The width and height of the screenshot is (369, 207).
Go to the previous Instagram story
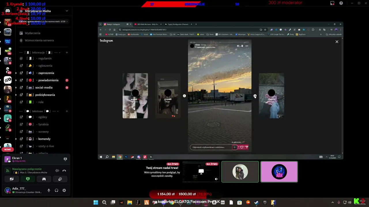(184, 96)
